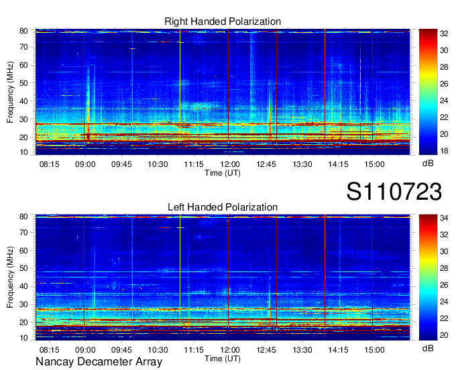Click the 11:15 tick under Right Handed plot
456x370 pixels.
[x=194, y=164]
